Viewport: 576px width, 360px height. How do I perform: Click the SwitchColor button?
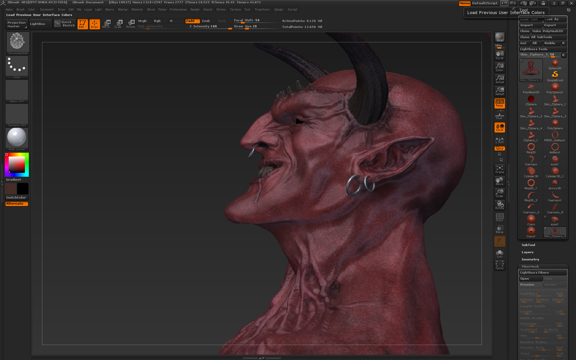point(16,197)
